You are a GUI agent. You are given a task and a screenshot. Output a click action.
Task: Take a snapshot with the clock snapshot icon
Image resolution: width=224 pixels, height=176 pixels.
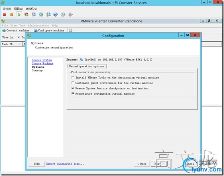pyautogui.click(x=34, y=14)
